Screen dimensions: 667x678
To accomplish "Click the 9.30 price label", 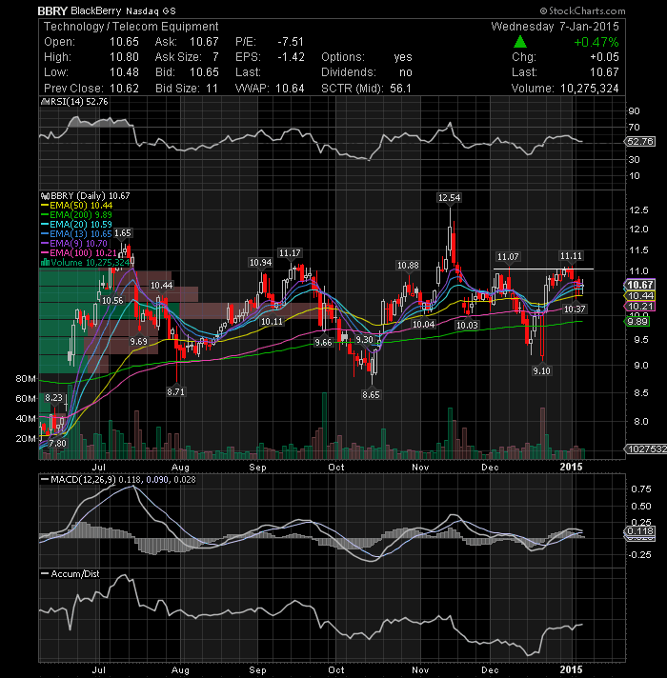I will coord(364,340).
